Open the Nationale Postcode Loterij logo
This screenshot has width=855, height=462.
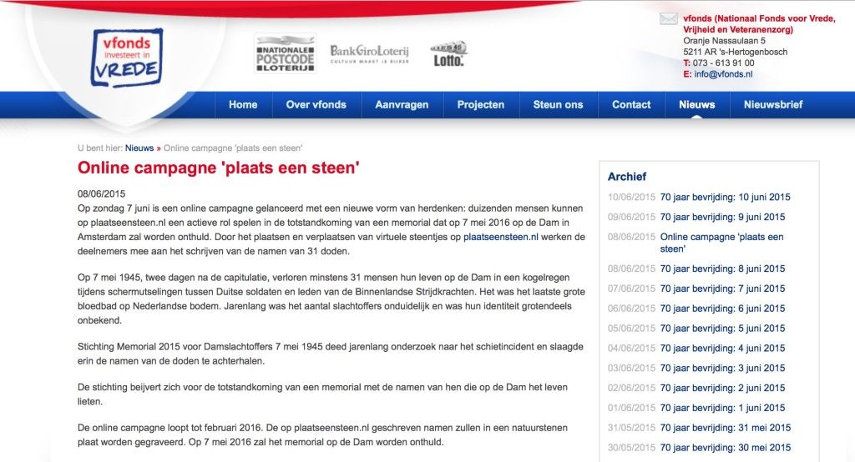click(x=286, y=53)
